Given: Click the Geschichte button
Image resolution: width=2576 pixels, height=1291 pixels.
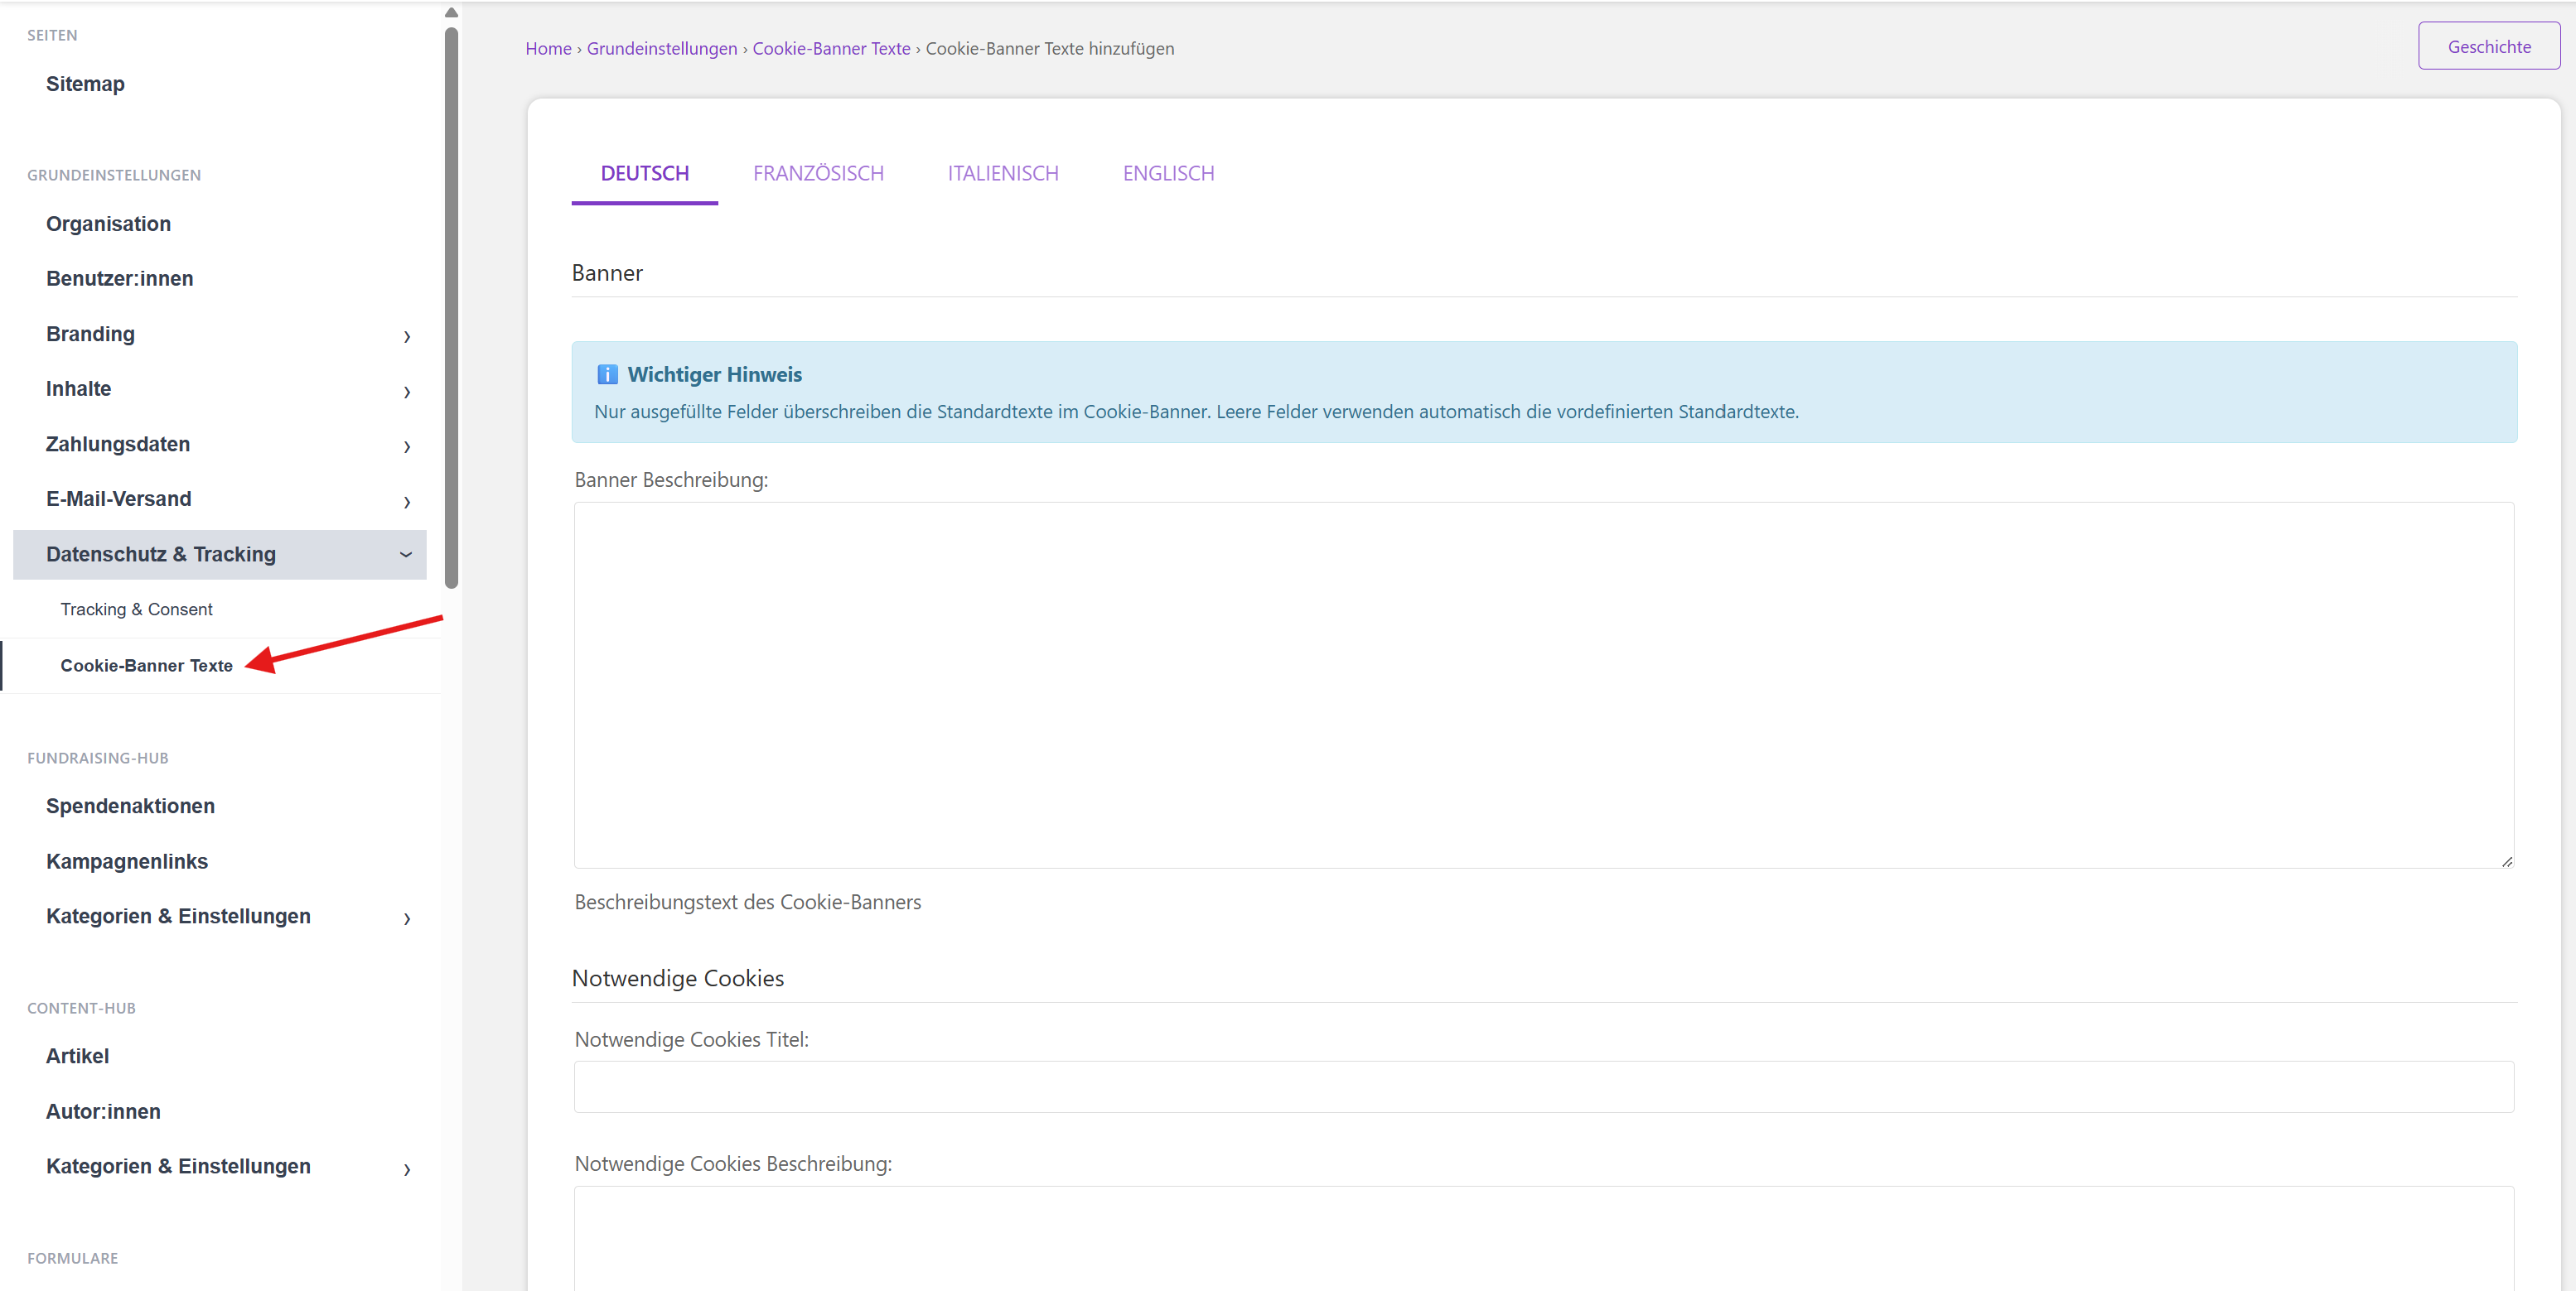Looking at the screenshot, I should click(x=2488, y=47).
